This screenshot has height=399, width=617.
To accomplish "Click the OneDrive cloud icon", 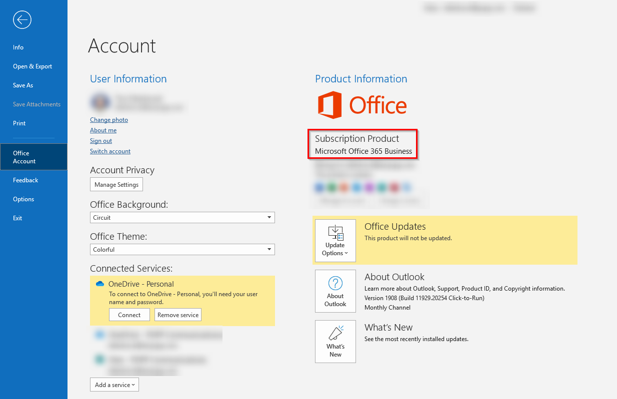I will point(99,283).
